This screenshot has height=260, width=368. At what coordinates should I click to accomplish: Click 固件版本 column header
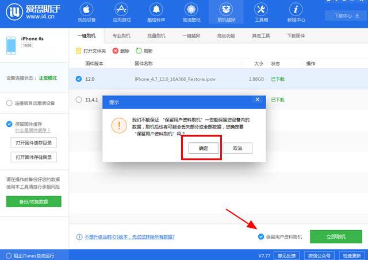[94, 64]
